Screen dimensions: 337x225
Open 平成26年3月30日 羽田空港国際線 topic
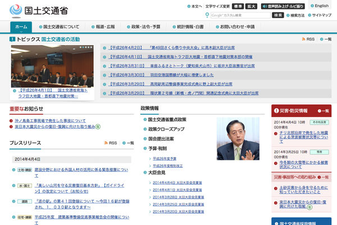coord(161,75)
